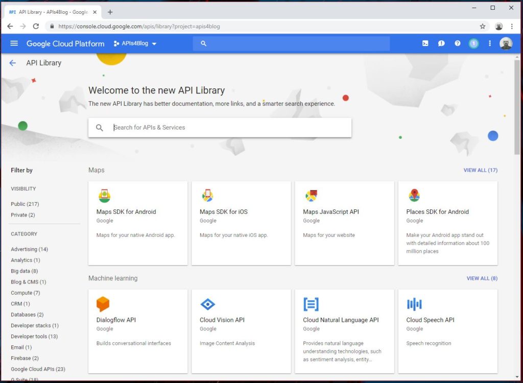This screenshot has width=523, height=383.
Task: Open Chrome's browser menu
Action: pyautogui.click(x=512, y=26)
